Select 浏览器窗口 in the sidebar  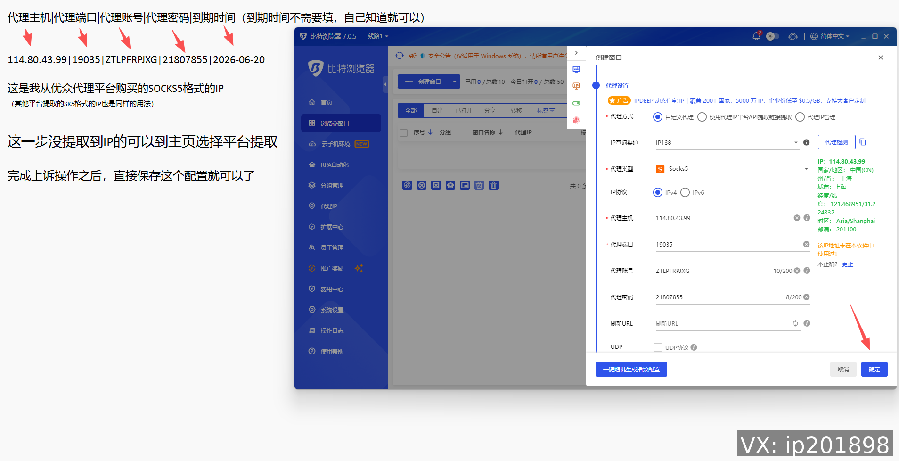pos(341,123)
